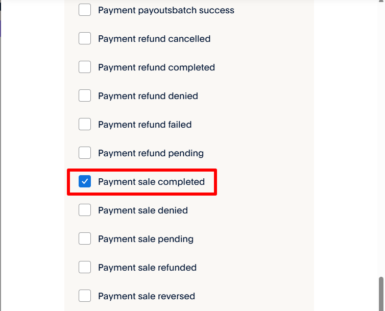Check the Payment refund completed box
Image resolution: width=385 pixels, height=311 pixels.
[x=85, y=67]
